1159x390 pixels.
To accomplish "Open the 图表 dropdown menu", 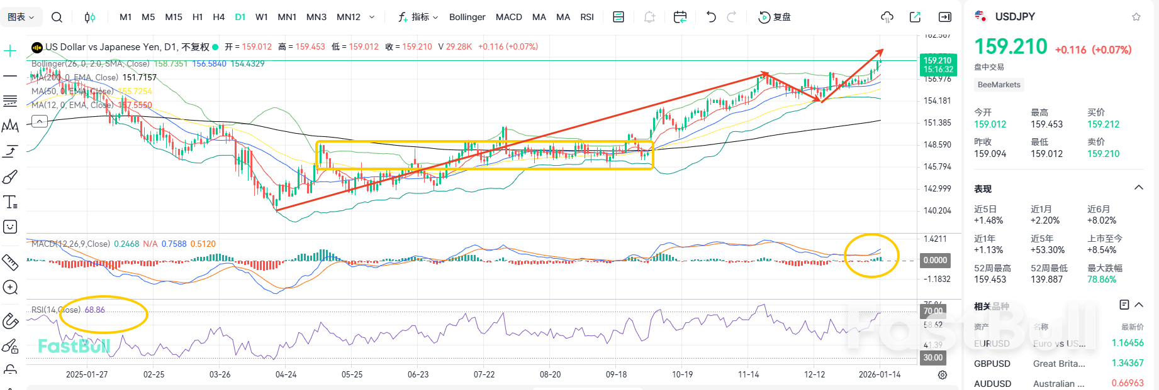I will [21, 17].
